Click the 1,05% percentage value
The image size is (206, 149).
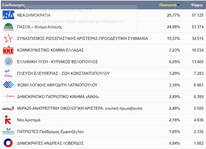tap(174, 132)
